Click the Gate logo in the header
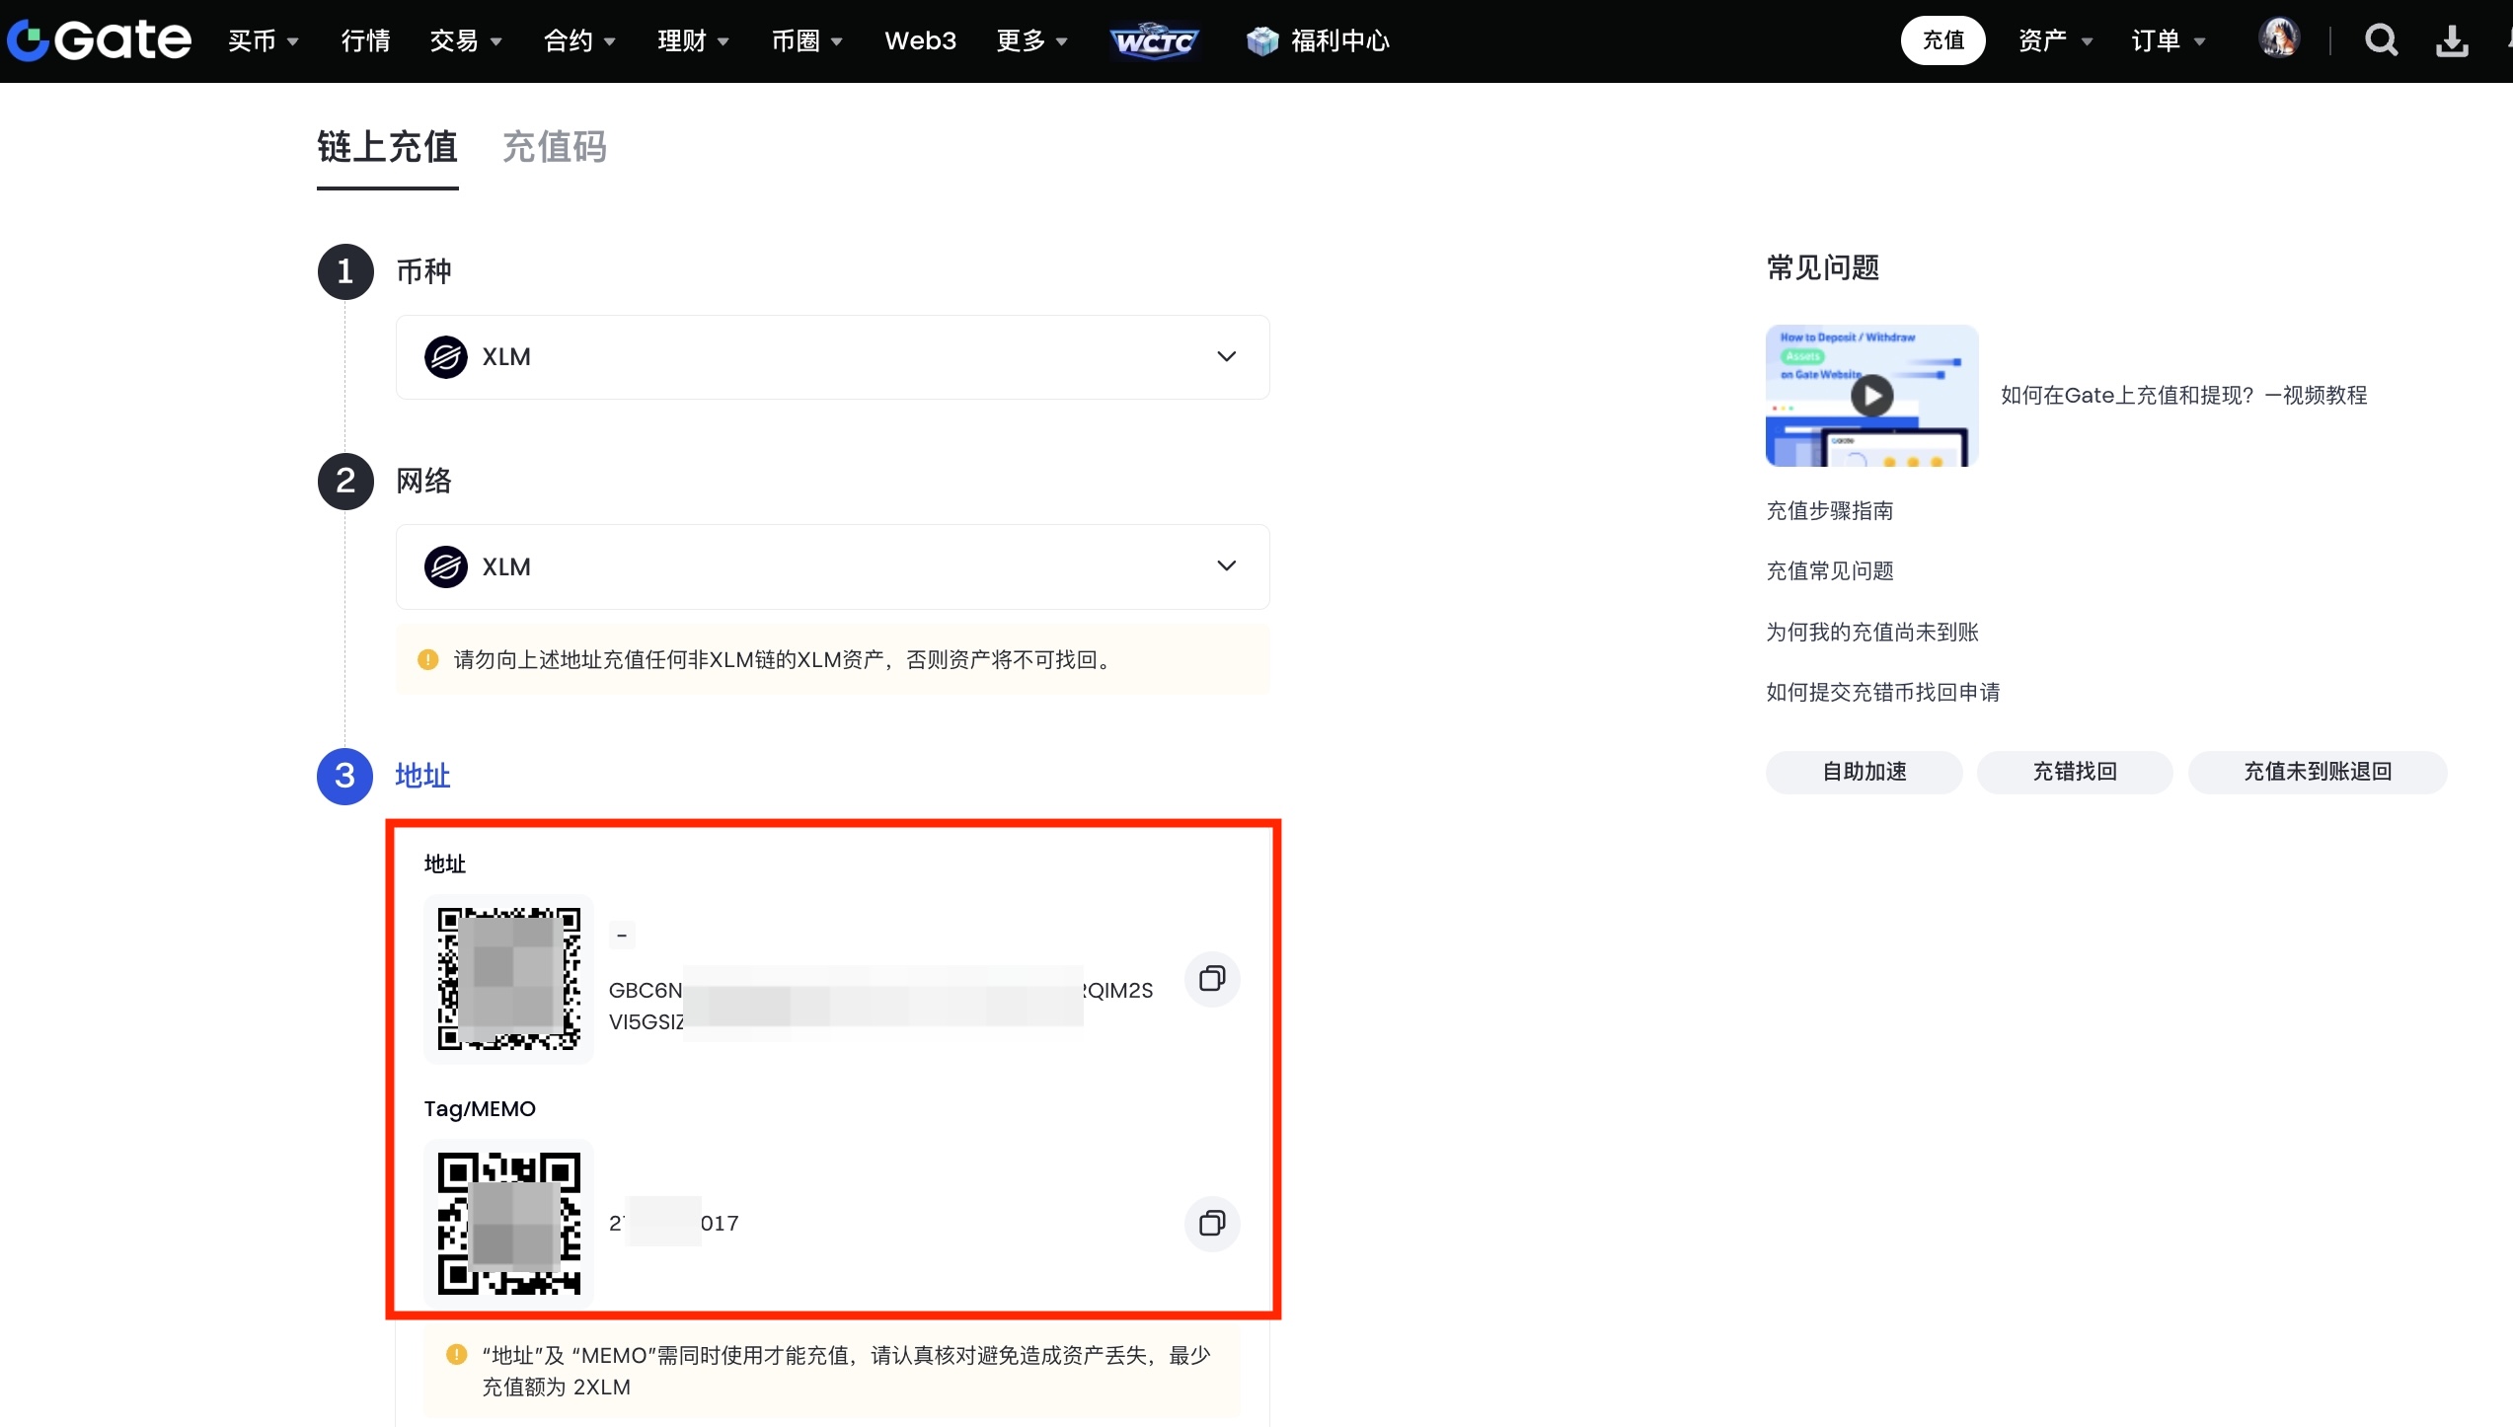 pyautogui.click(x=99, y=40)
